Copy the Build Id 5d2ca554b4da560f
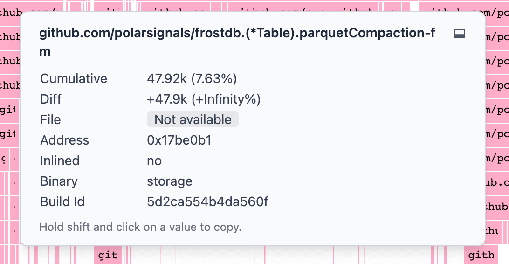Viewport: 509px width, 264px height. (207, 202)
